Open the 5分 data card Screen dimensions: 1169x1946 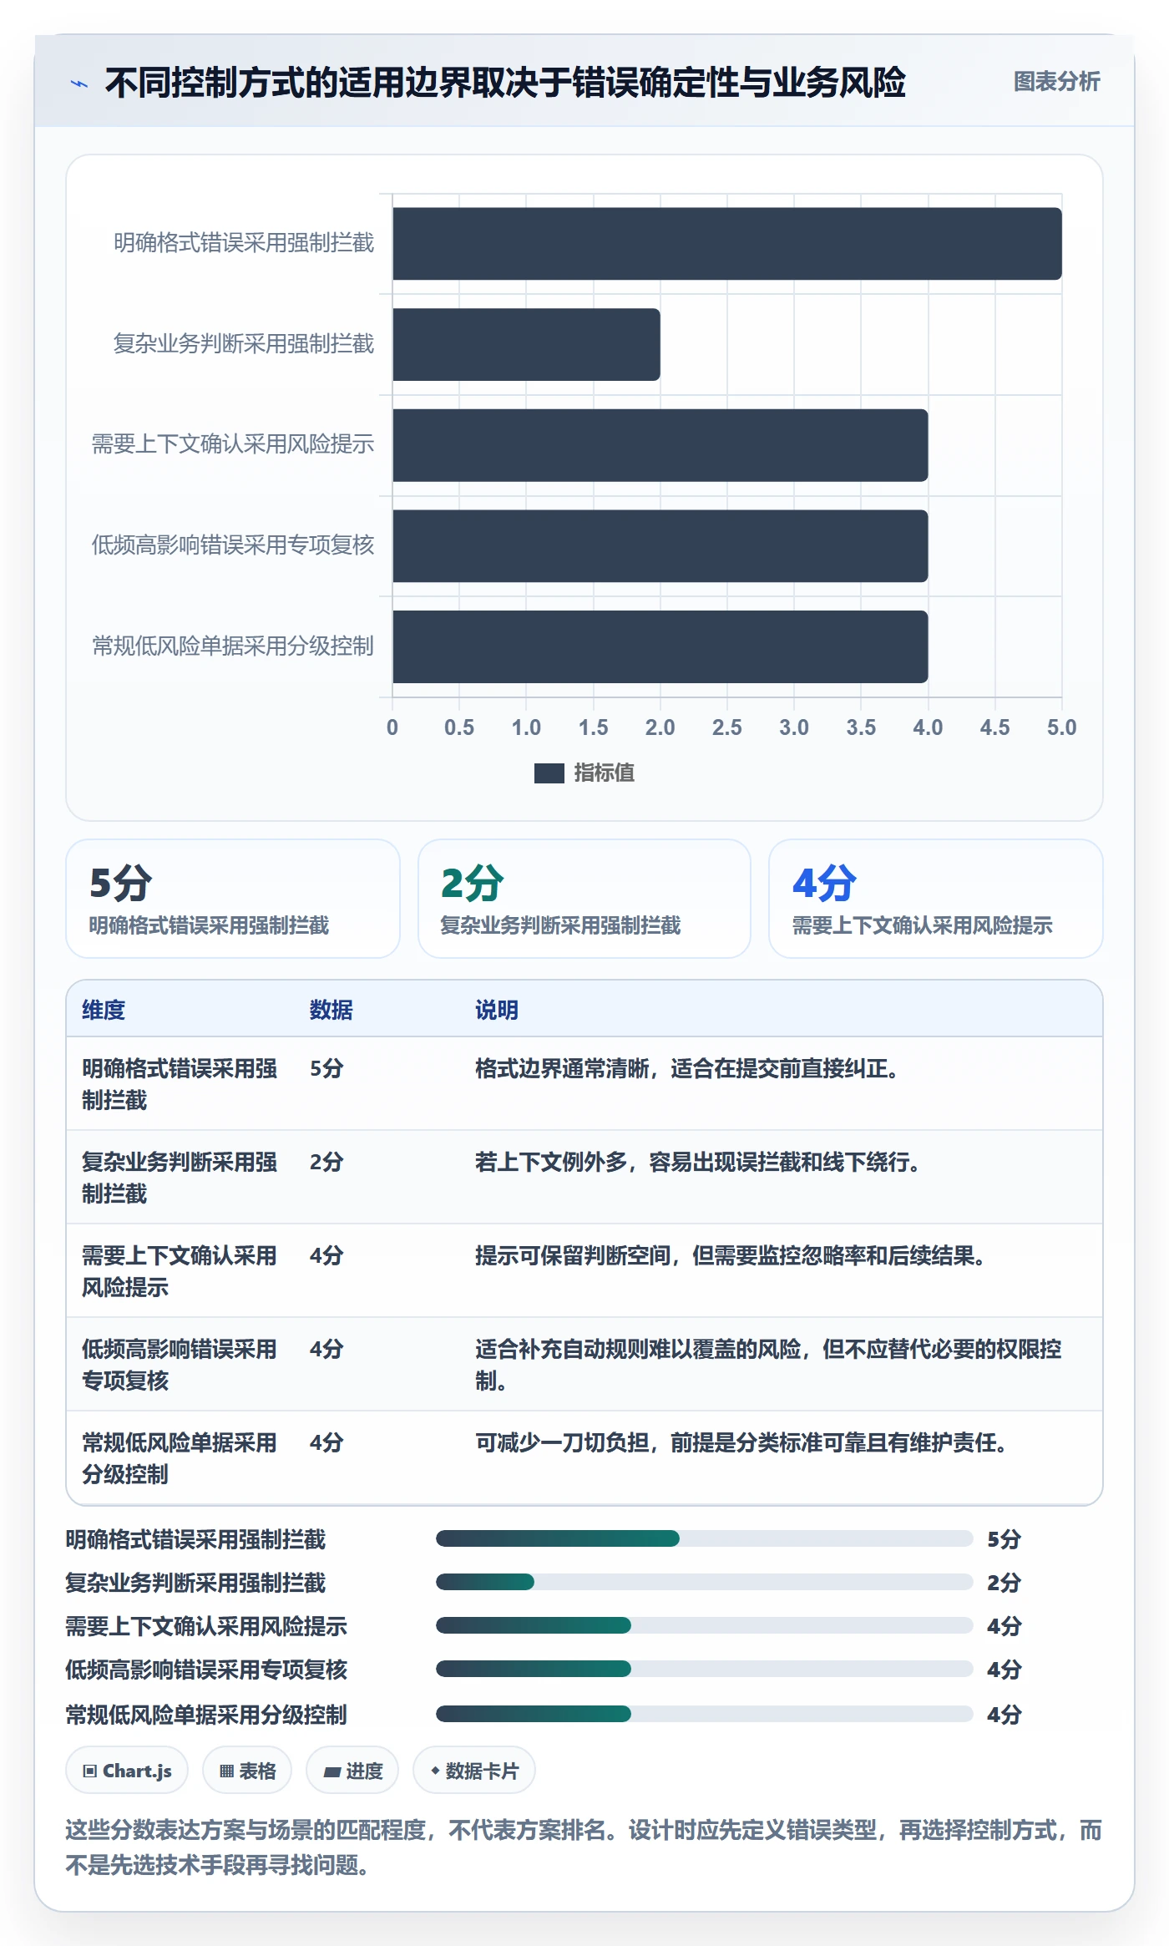(x=233, y=899)
